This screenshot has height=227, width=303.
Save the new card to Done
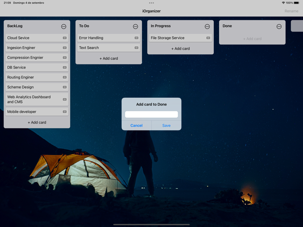click(166, 125)
